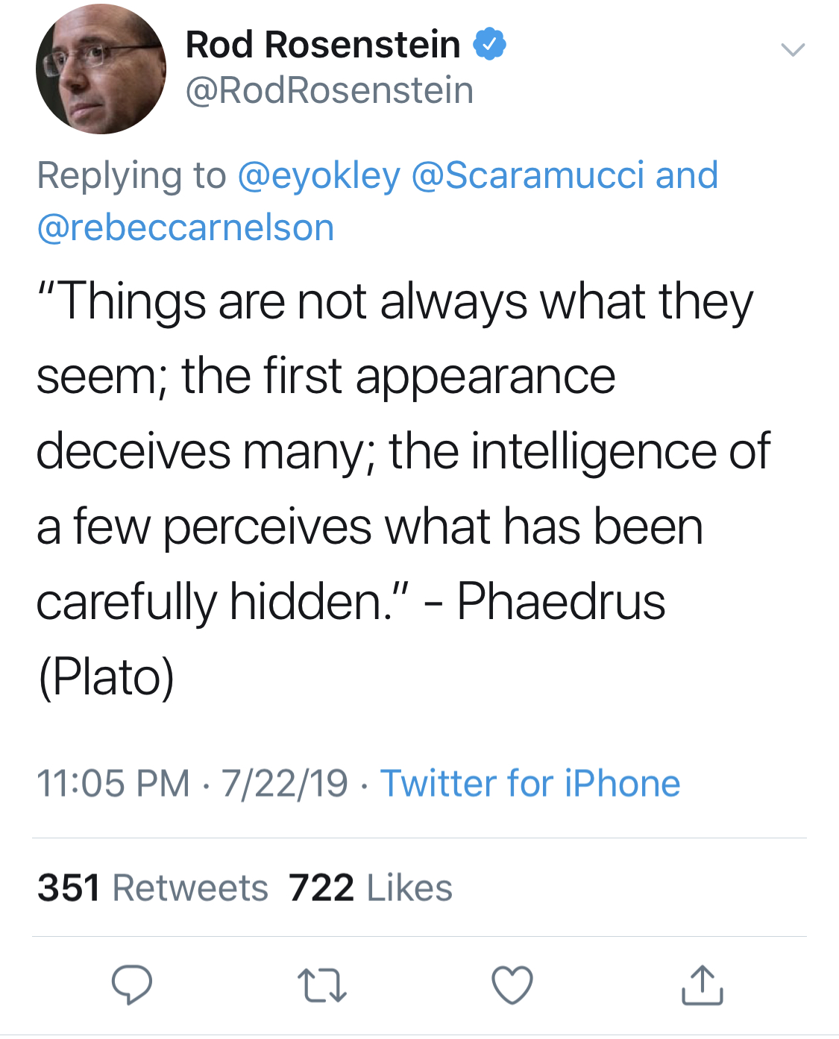This screenshot has width=839, height=1039.
Task: Open Rod Rosenstein's profile photo
Action: pos(101,69)
